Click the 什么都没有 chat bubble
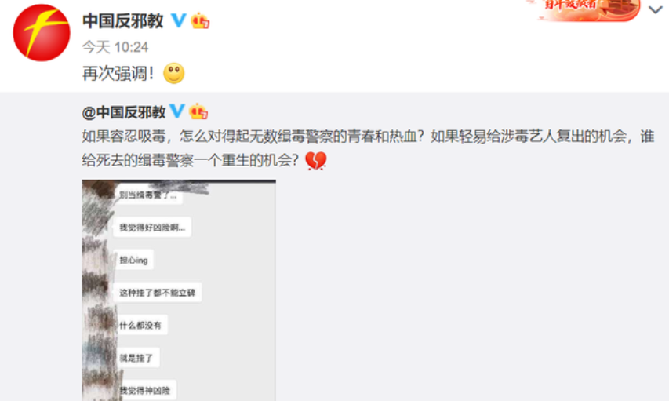Image resolution: width=669 pixels, height=401 pixels. pyautogui.click(x=140, y=326)
